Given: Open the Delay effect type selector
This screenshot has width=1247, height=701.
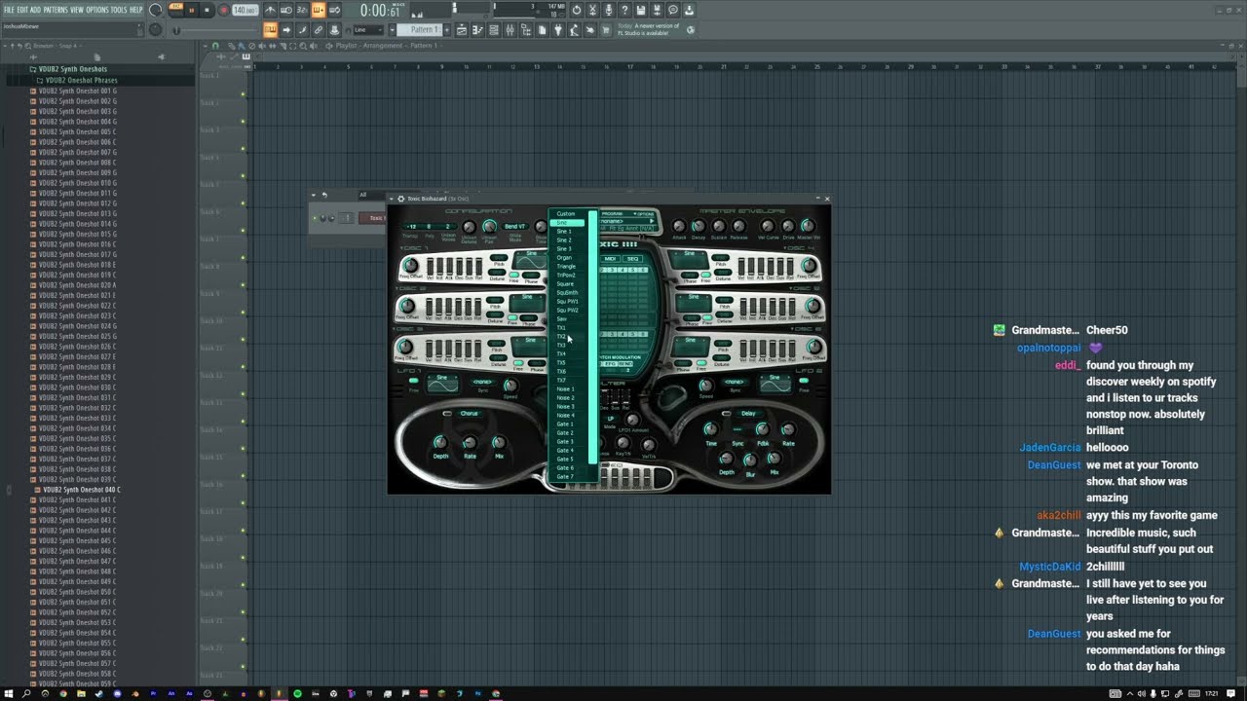Looking at the screenshot, I should (x=749, y=414).
